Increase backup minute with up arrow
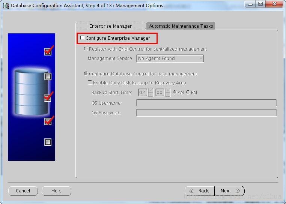The height and width of the screenshot is (204, 286). 168,91
